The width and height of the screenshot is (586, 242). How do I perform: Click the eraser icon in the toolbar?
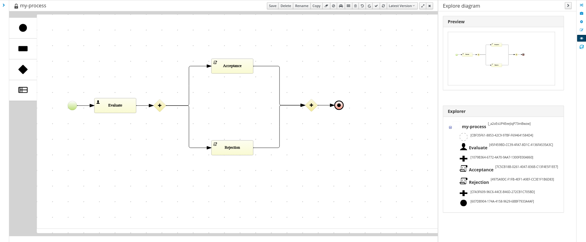[x=326, y=6]
